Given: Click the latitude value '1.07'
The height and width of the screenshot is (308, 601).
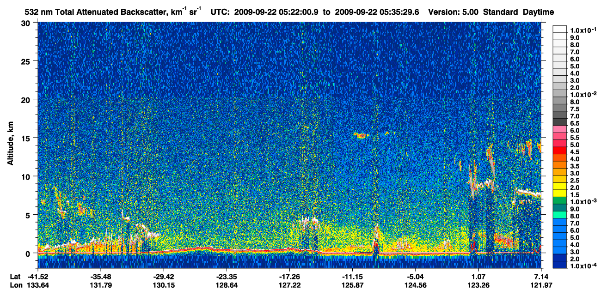Looking at the screenshot, I should click(x=478, y=276).
